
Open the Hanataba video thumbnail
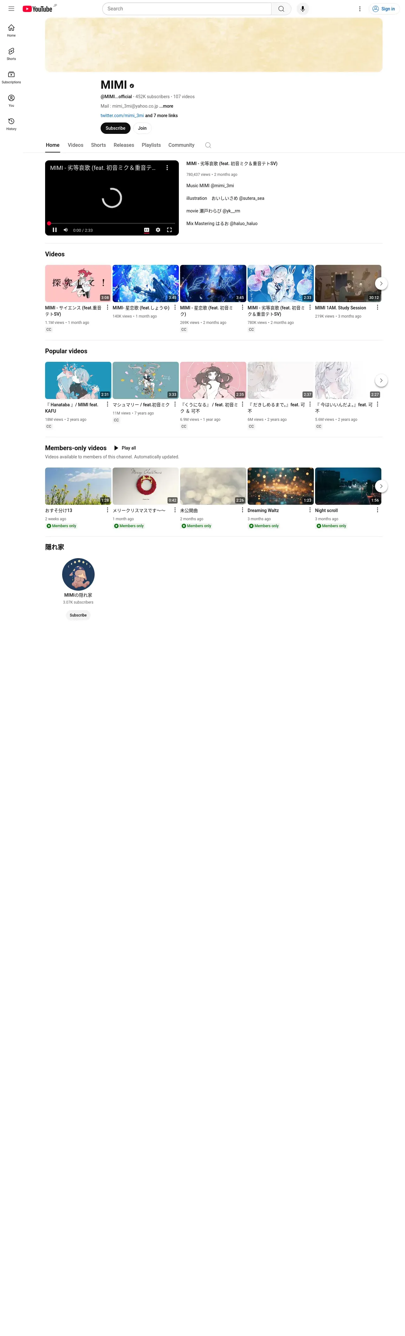point(78,381)
